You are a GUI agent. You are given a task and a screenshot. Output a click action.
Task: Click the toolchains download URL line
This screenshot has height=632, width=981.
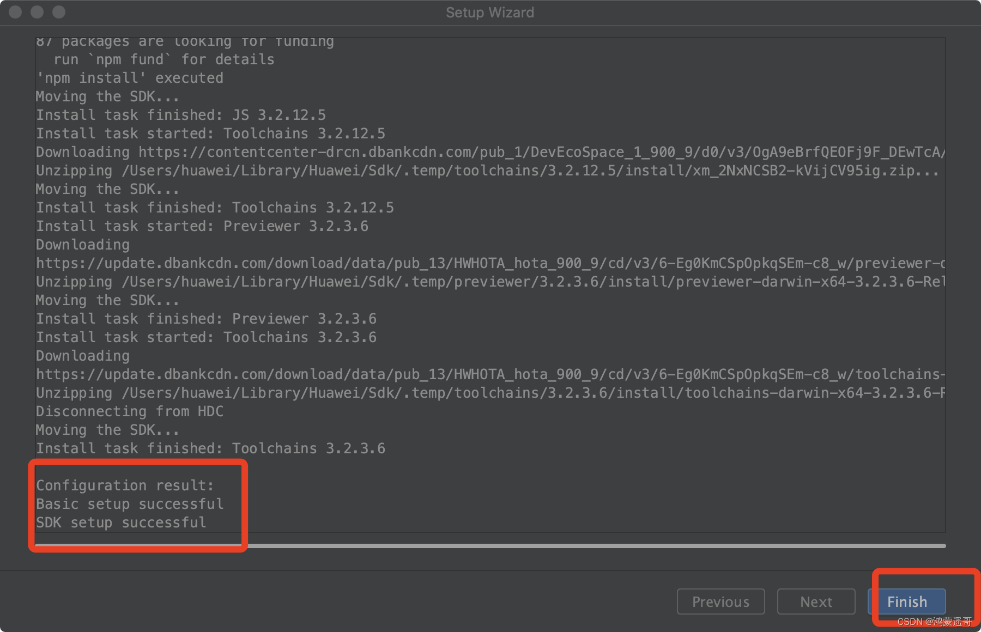click(491, 374)
